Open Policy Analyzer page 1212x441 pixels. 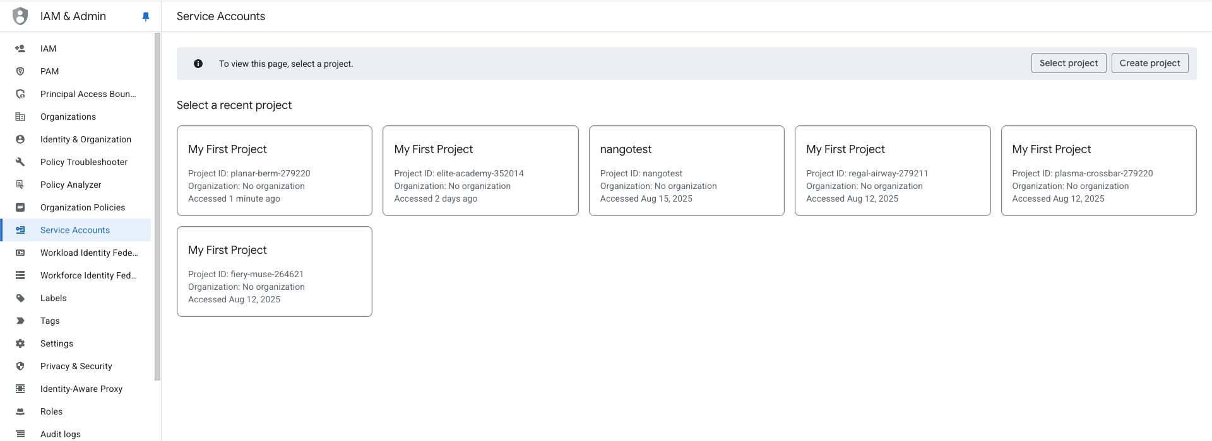coord(71,185)
